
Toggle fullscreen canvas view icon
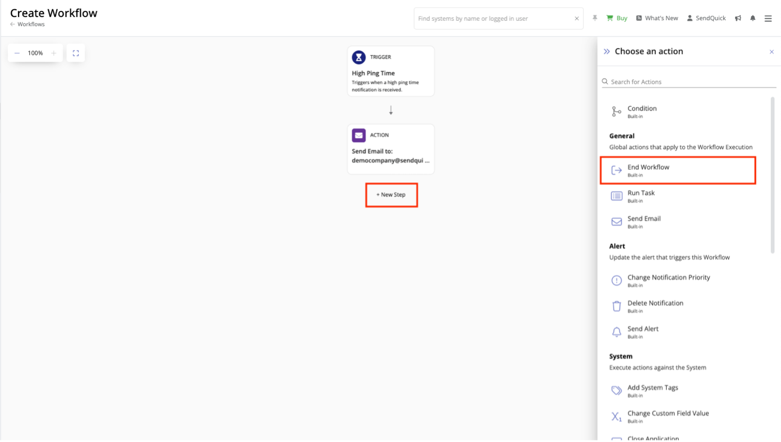tap(76, 53)
